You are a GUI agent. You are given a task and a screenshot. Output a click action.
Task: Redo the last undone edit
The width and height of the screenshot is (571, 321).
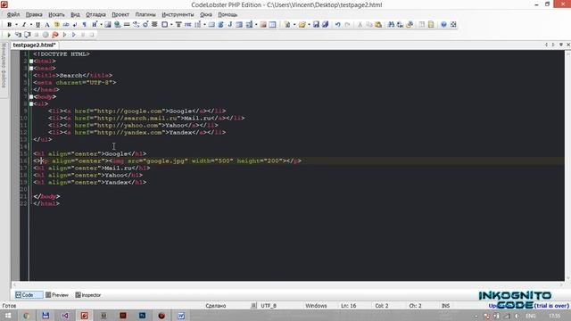347,24
